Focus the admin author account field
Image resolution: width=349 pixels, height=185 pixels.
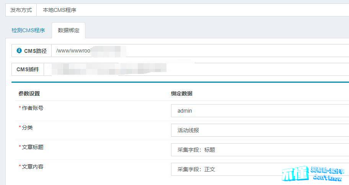[x=259, y=111]
